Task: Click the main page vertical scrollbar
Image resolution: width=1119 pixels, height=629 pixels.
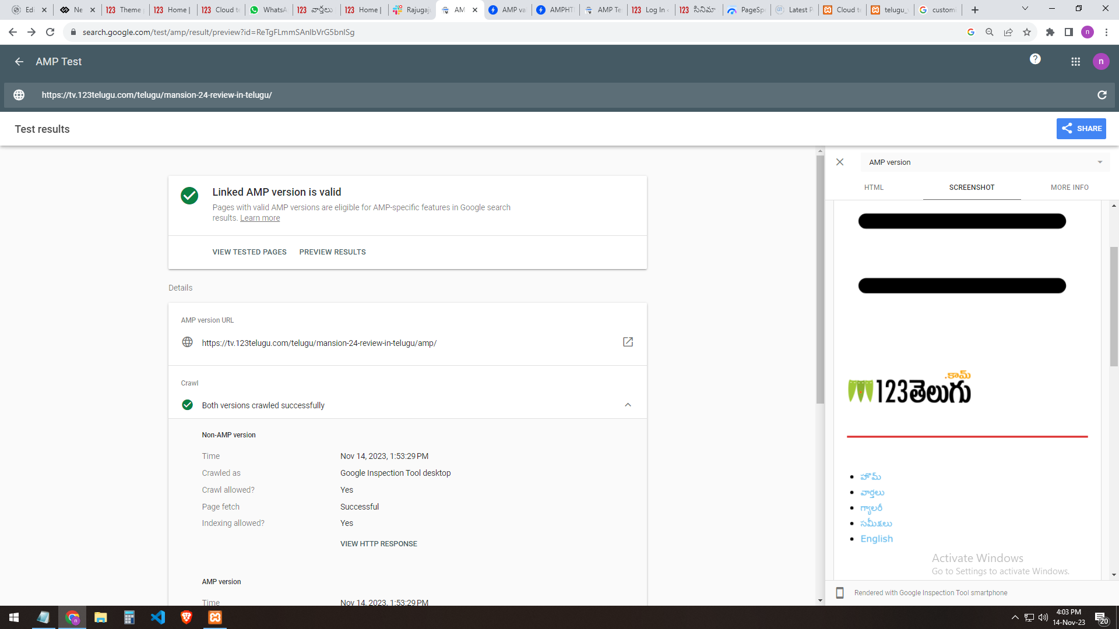Action: [820, 280]
